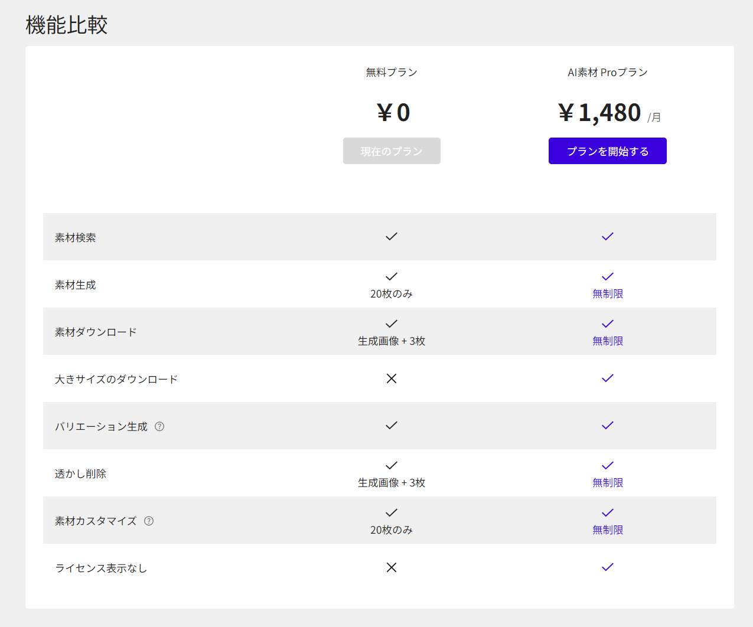Screen dimensions: 753x627
Task: Click the free plan X icon for ライセンス表示なし
Action: click(391, 567)
